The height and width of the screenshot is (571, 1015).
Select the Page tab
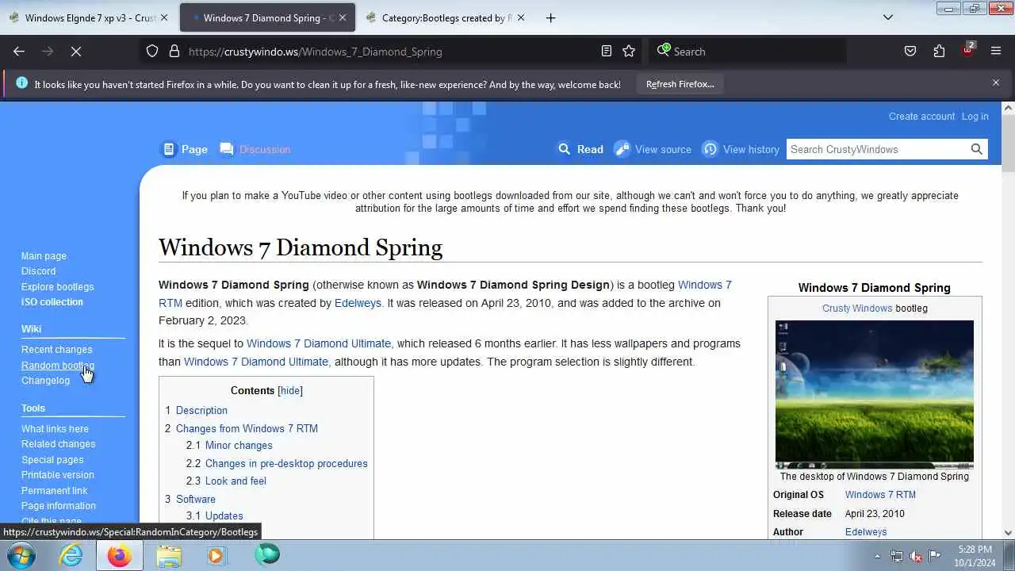coord(185,149)
